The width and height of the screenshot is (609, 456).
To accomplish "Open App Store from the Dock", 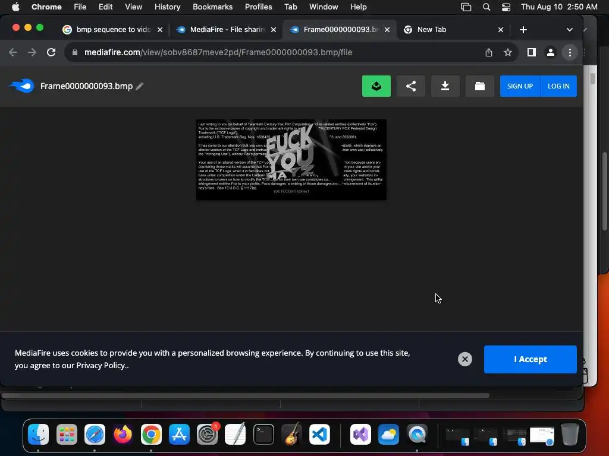I will 179,434.
